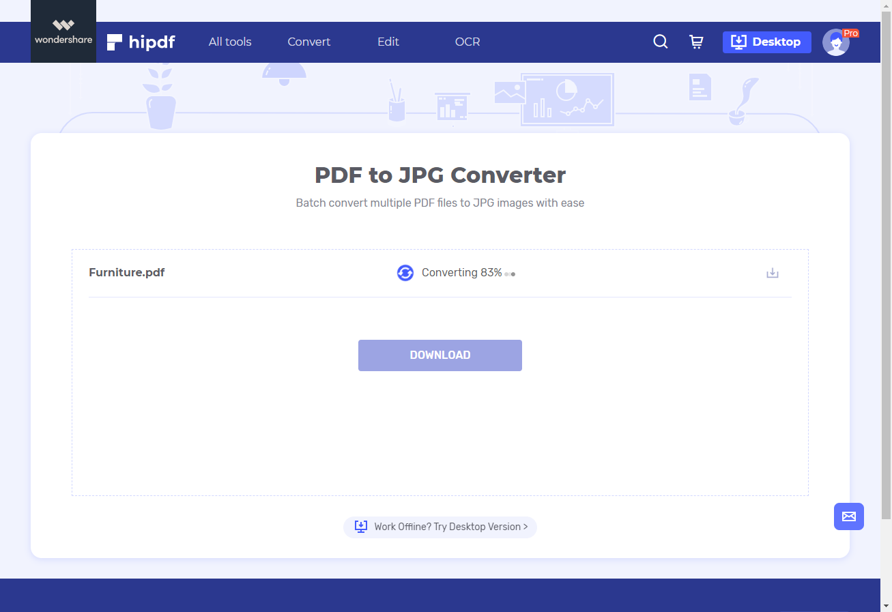
Task: Open the Edit menu
Action: (388, 42)
